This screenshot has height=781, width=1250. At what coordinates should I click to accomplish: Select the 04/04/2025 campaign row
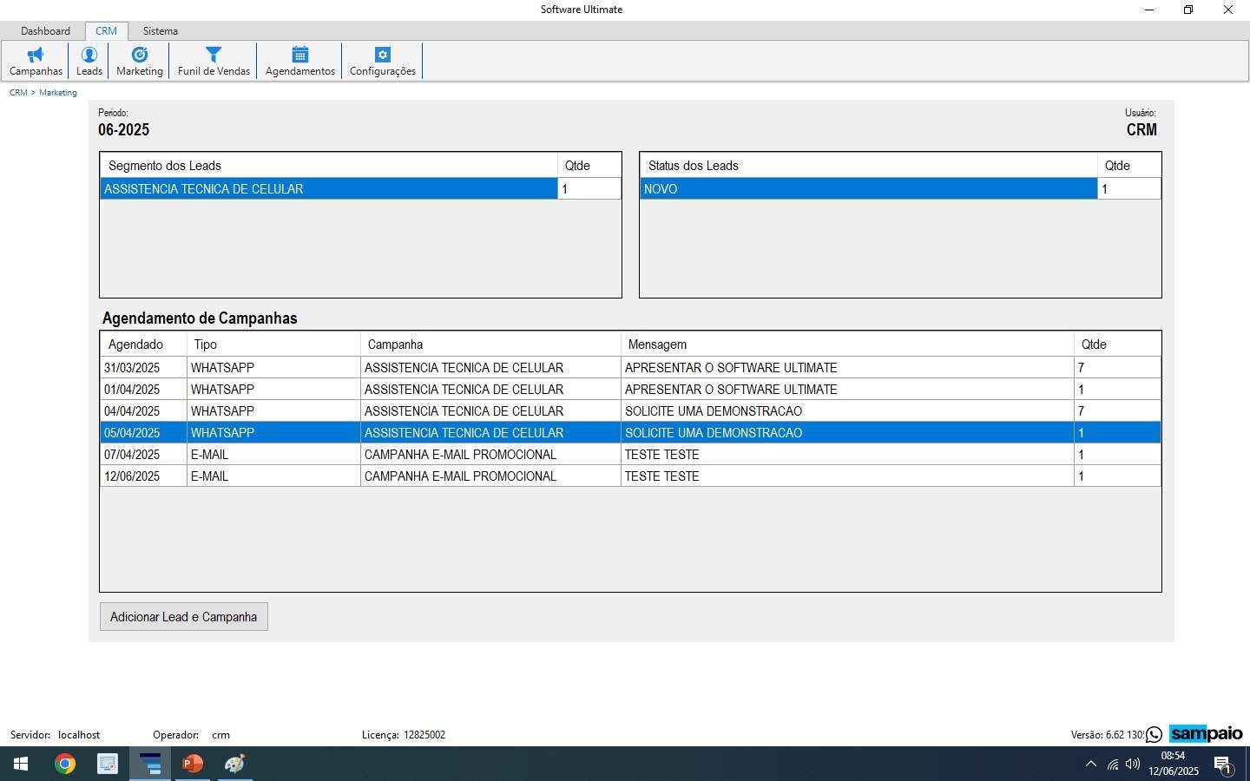point(630,411)
